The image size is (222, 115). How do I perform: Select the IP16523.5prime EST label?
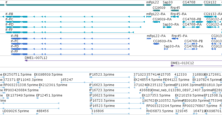pos(102,106)
